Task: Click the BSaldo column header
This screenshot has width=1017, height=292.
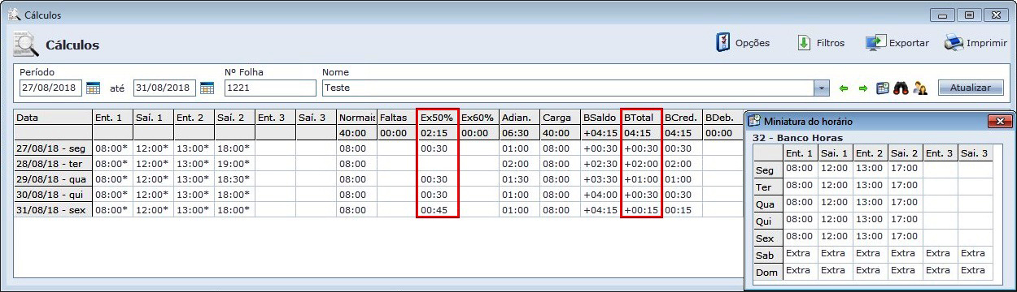Action: tap(600, 118)
